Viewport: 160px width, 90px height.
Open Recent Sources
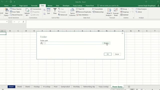[x=16, y=15]
